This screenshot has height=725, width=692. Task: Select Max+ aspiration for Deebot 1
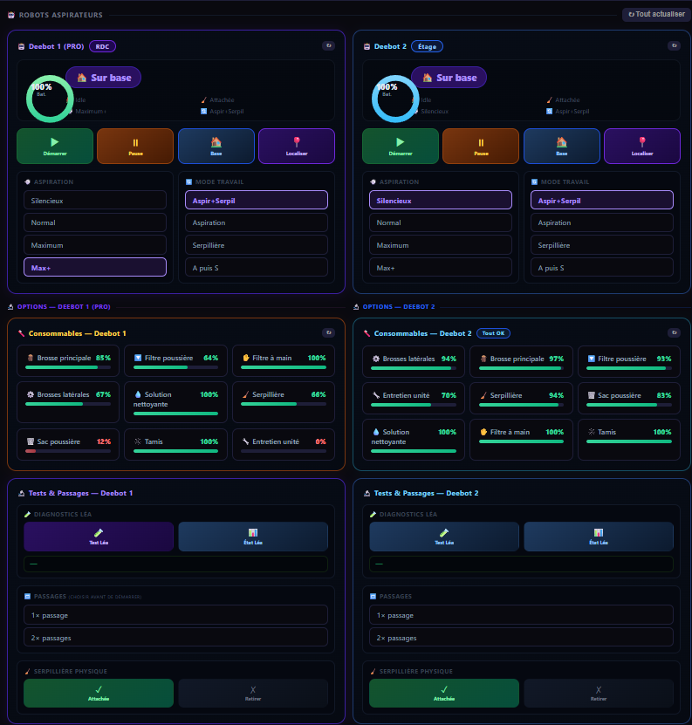95,267
